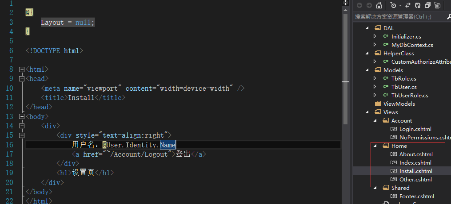
Task: Click the Home icon in Solution Explorer toolbar
Action: (x=379, y=5)
